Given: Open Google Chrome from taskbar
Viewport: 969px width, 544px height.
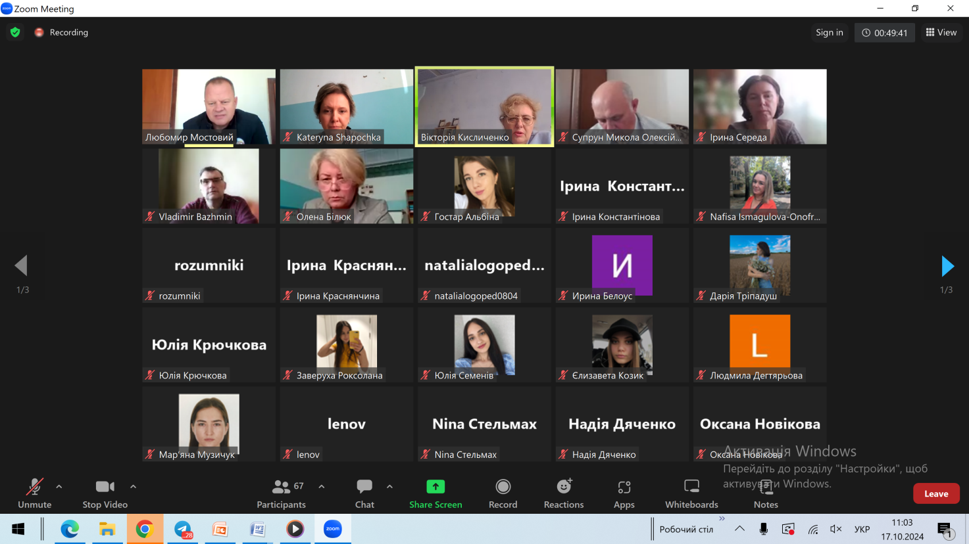Looking at the screenshot, I should pyautogui.click(x=145, y=529).
